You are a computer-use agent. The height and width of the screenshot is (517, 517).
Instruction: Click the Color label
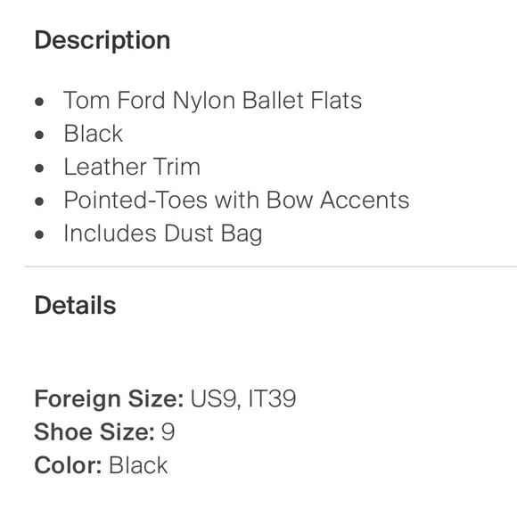69,465
